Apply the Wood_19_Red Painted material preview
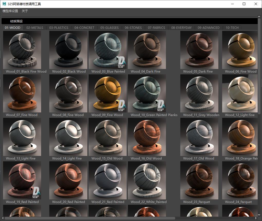Viewport: 262px width, 221px height. pyautogui.click(x=22, y=180)
